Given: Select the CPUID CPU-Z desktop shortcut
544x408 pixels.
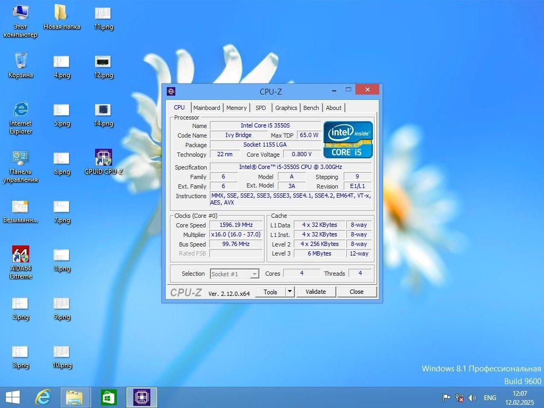Looking at the screenshot, I should 103,162.
